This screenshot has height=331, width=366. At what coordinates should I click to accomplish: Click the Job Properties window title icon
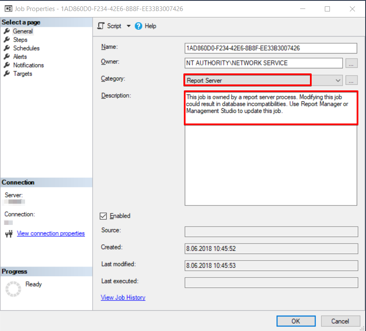(x=8, y=8)
